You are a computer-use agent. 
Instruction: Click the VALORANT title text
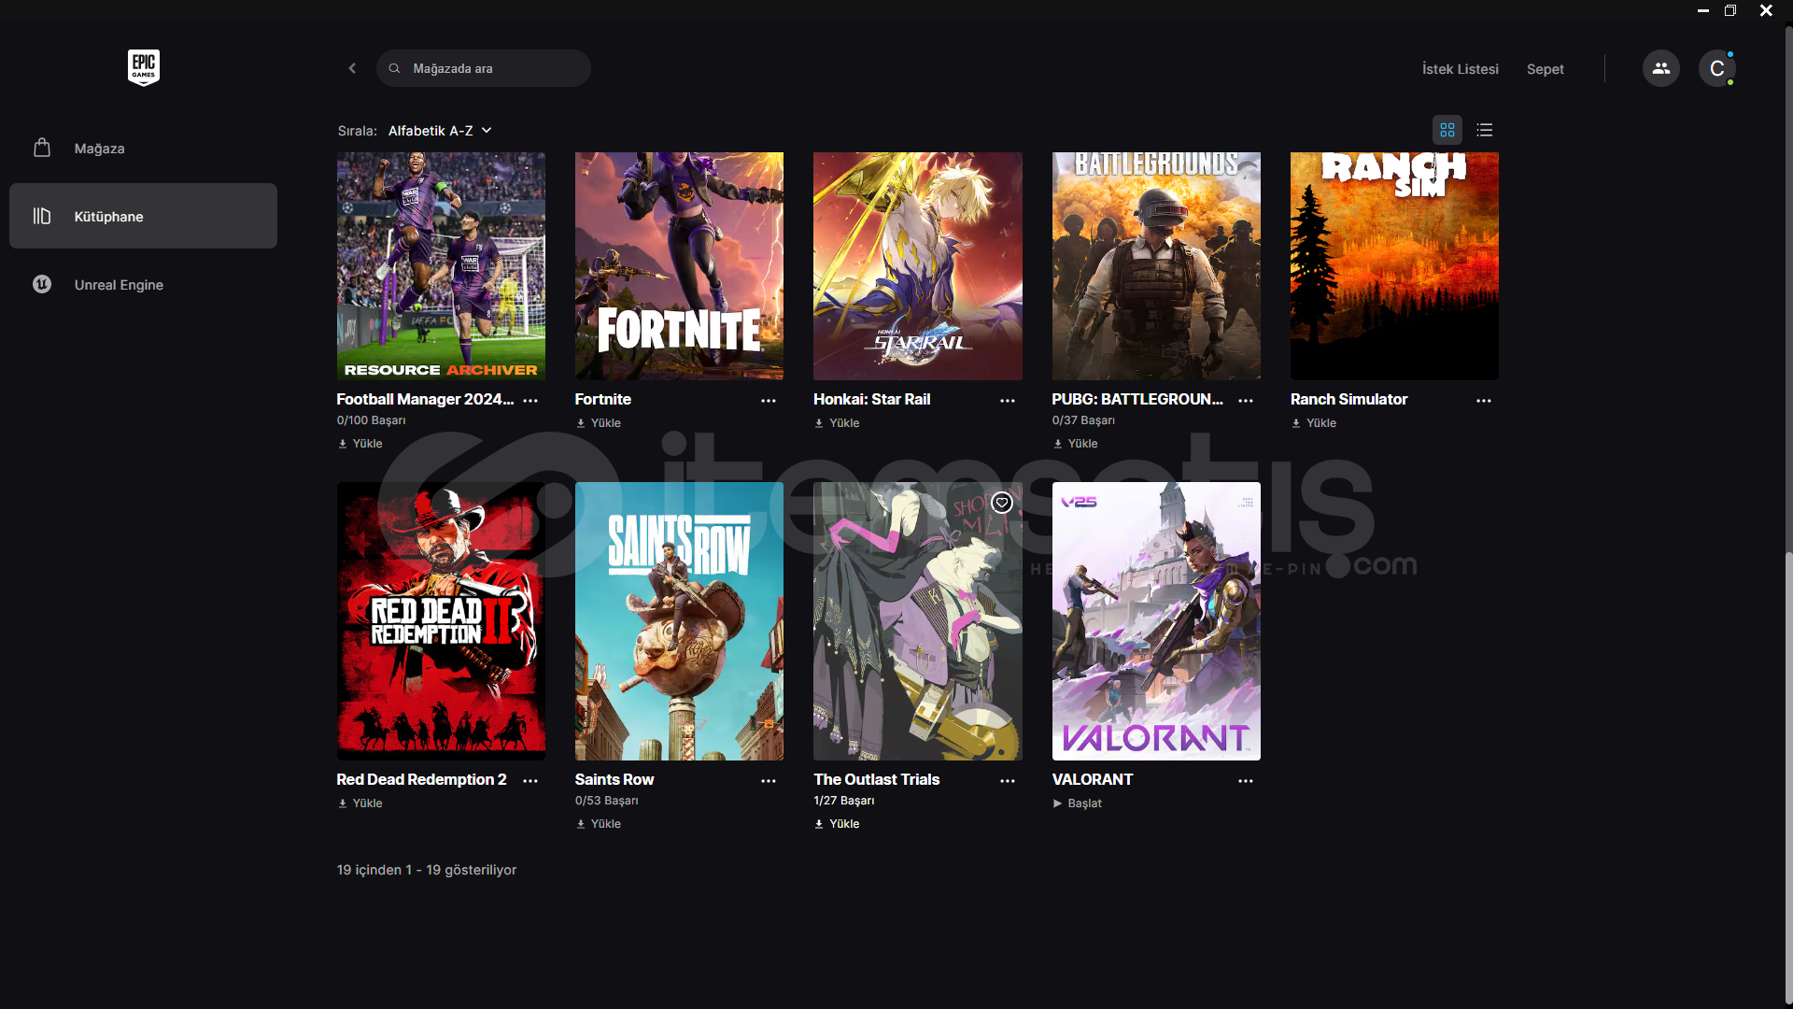[1093, 779]
